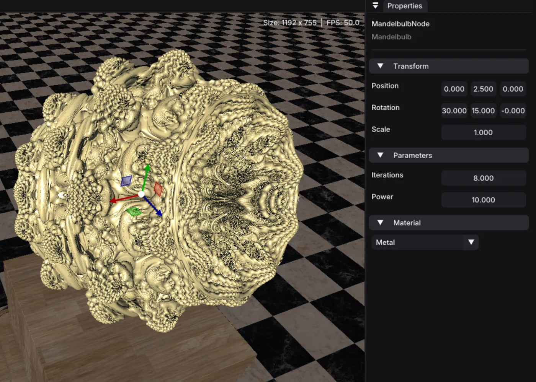The height and width of the screenshot is (382, 536).
Task: Open the Properties panel menu icon
Action: point(375,5)
